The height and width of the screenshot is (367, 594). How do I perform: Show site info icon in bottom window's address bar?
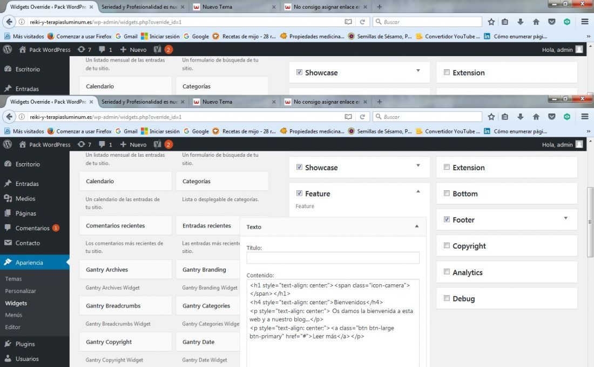[22, 117]
